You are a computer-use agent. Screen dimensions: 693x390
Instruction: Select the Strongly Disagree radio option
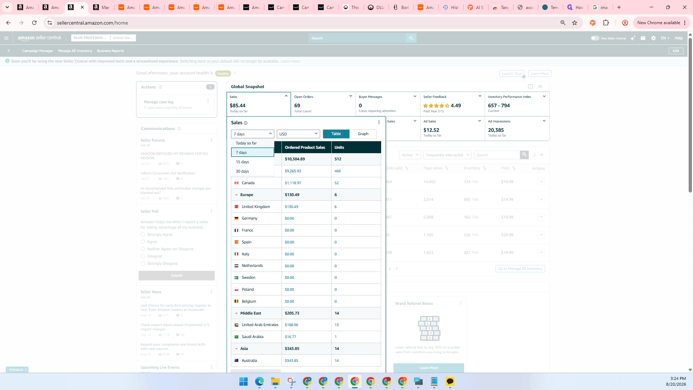pos(143,263)
